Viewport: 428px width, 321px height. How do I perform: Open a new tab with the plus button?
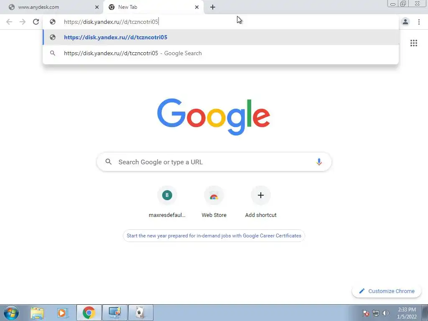click(213, 7)
